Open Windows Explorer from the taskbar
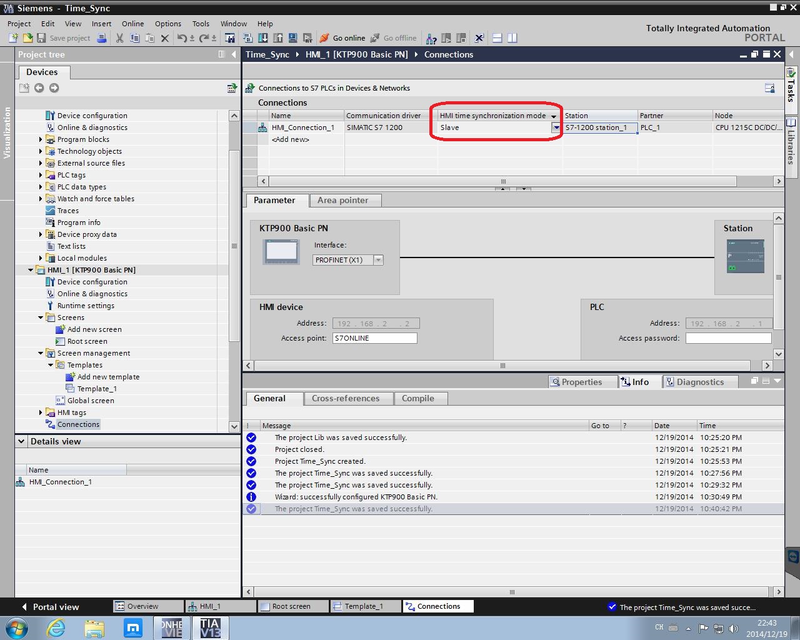The height and width of the screenshot is (640, 800). tap(94, 627)
